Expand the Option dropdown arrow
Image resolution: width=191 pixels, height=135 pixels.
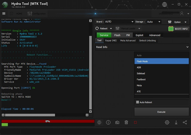(185, 22)
